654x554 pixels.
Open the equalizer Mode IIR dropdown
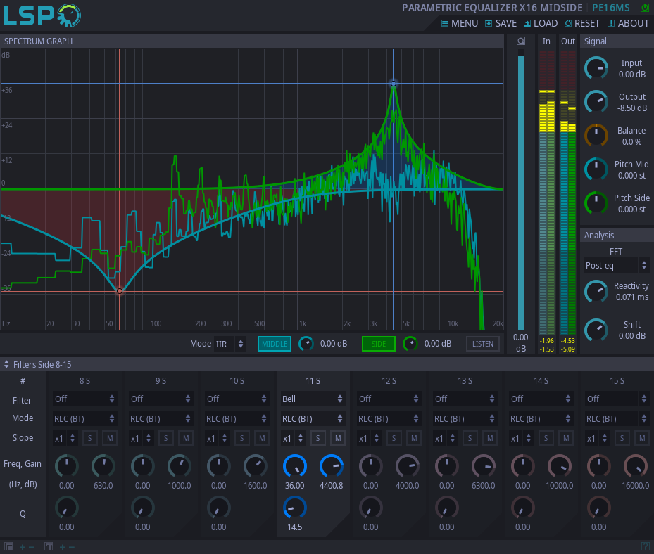[229, 344]
